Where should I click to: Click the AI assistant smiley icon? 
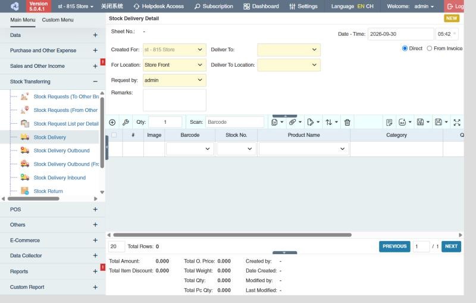pyautogui.click(x=402, y=122)
